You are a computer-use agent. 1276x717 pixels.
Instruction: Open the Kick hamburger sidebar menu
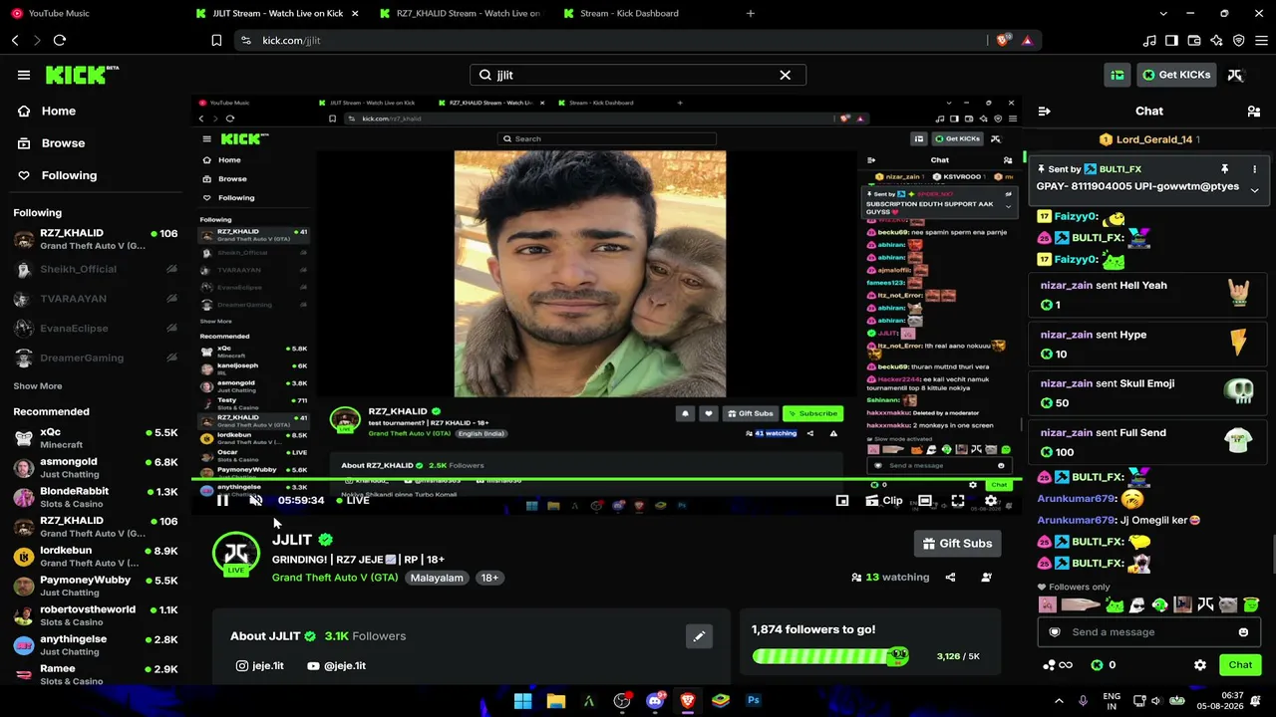tap(24, 75)
